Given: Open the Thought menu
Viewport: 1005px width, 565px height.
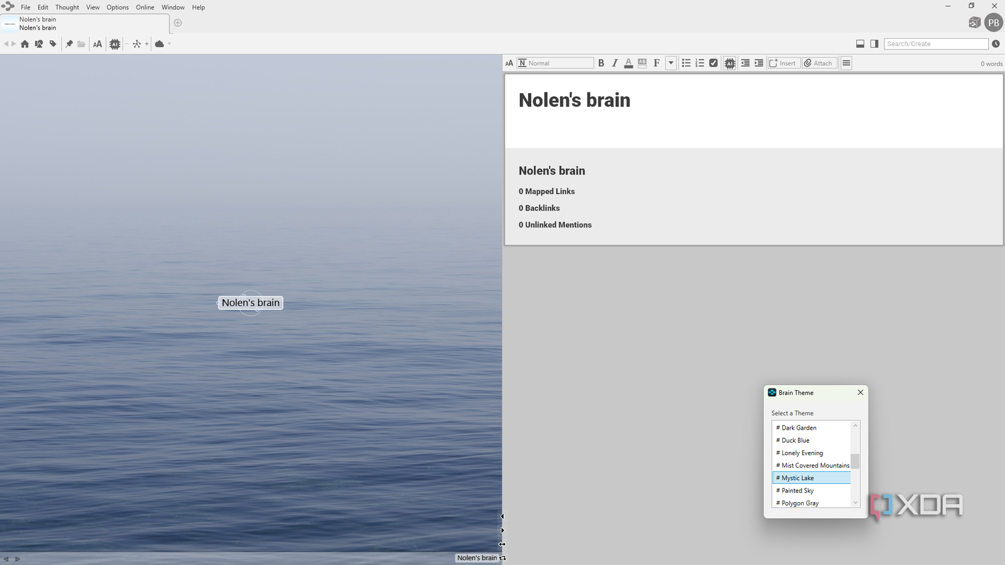Looking at the screenshot, I should point(67,7).
